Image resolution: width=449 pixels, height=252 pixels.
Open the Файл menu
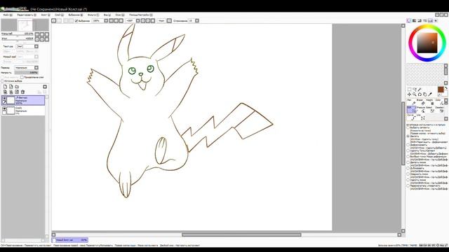[x=8, y=15]
